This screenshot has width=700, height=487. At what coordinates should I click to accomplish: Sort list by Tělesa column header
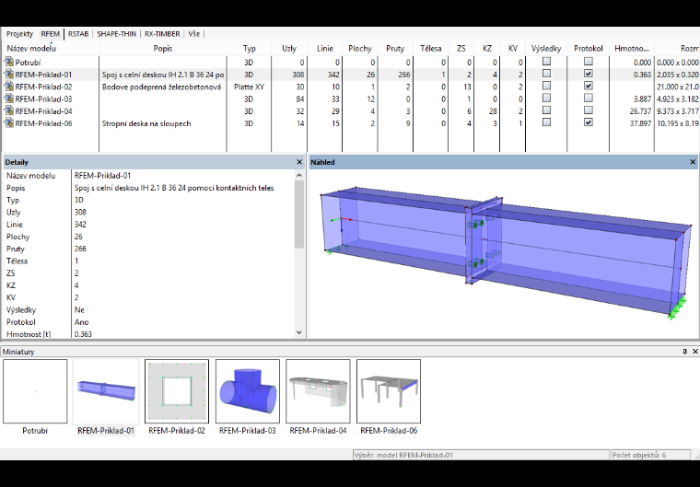click(x=430, y=49)
